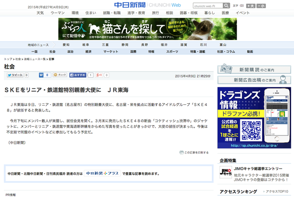This screenshot has width=294, height=198.
Task: Open the 住まい menu item
Action: tap(91, 13)
